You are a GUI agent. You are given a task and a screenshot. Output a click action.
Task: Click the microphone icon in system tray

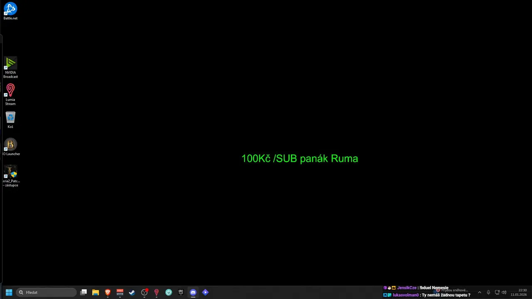click(488, 292)
